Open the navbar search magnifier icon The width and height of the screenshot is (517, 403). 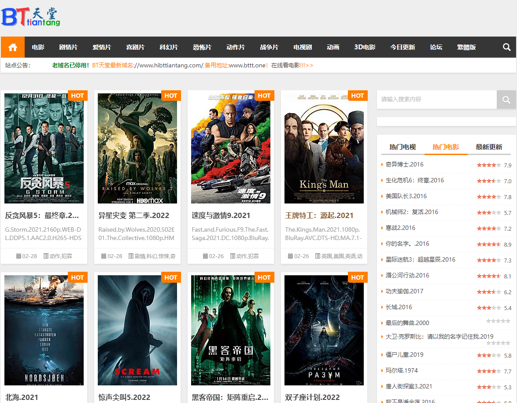click(506, 47)
